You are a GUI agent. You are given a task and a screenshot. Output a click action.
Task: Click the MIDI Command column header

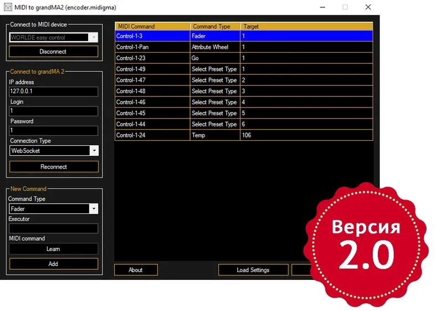[152, 27]
